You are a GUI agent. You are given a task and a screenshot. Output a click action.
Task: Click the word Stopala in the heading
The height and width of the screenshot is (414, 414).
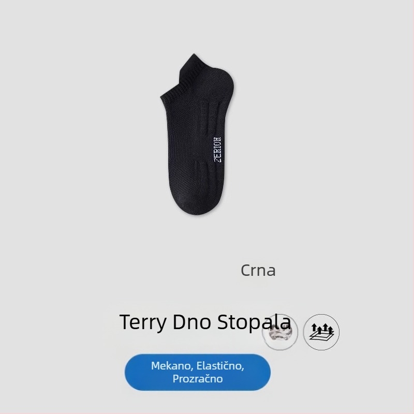point(254,322)
